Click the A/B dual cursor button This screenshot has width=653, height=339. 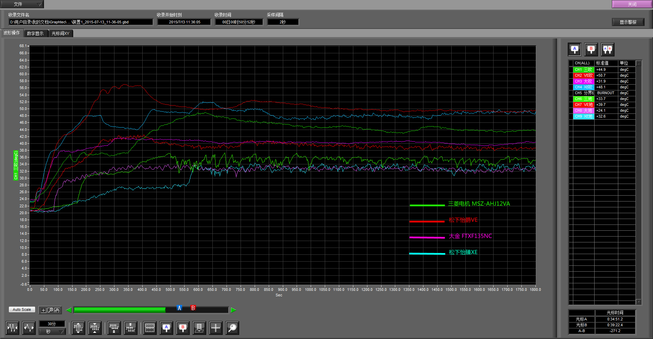coord(608,50)
